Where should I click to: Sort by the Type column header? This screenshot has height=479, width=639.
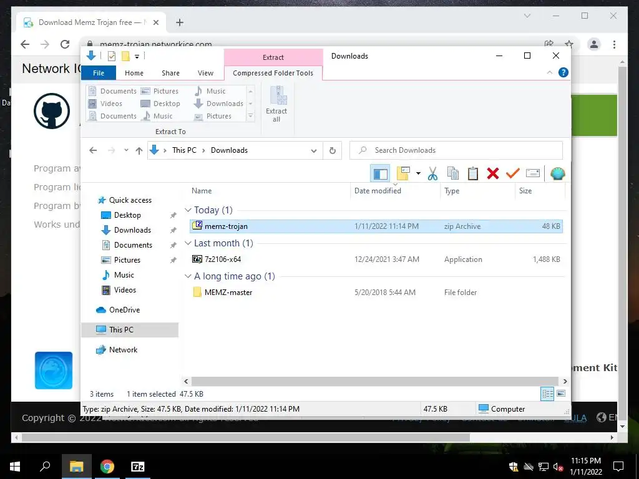coord(477,191)
